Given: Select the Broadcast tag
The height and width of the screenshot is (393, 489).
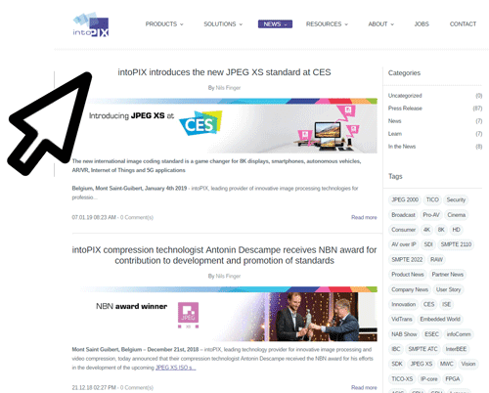Looking at the screenshot, I should pos(403,215).
